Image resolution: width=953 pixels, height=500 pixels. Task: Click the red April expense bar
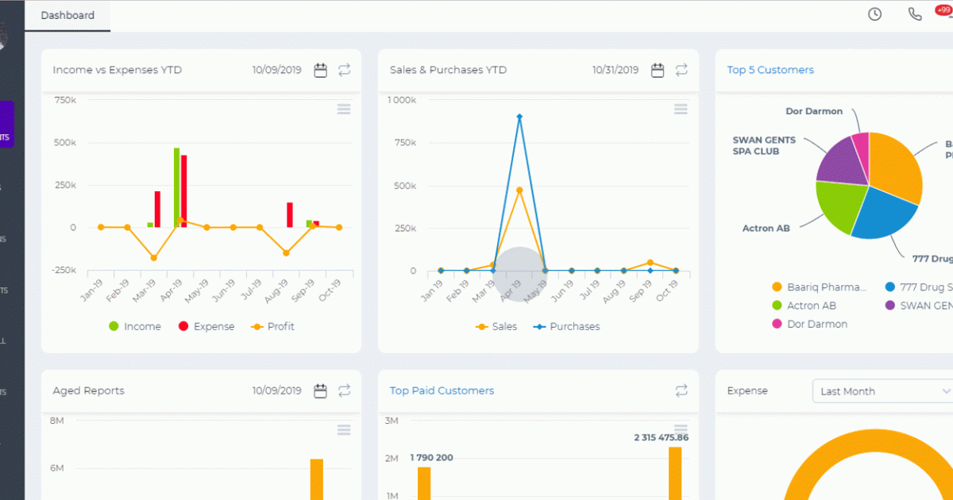[184, 191]
